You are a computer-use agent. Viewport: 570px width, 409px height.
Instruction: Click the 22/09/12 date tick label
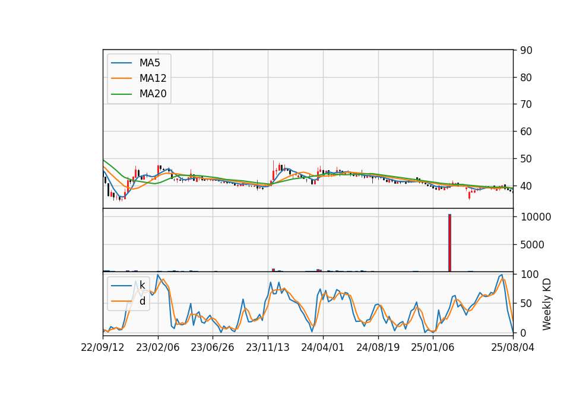[103, 347]
